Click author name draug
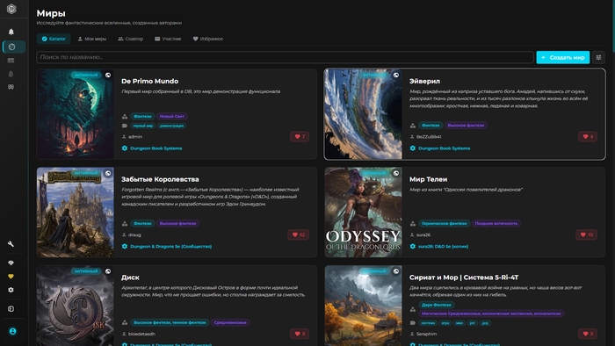This screenshot has width=615, height=346. (134, 234)
